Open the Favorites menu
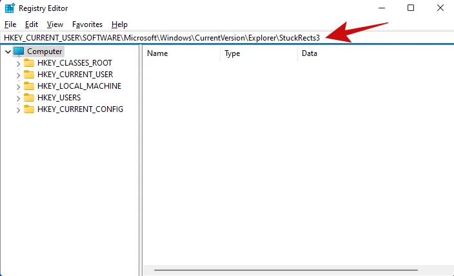454x276 pixels. pos(87,24)
